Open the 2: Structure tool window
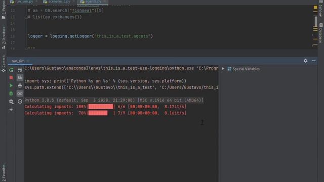 (x=4, y=35)
